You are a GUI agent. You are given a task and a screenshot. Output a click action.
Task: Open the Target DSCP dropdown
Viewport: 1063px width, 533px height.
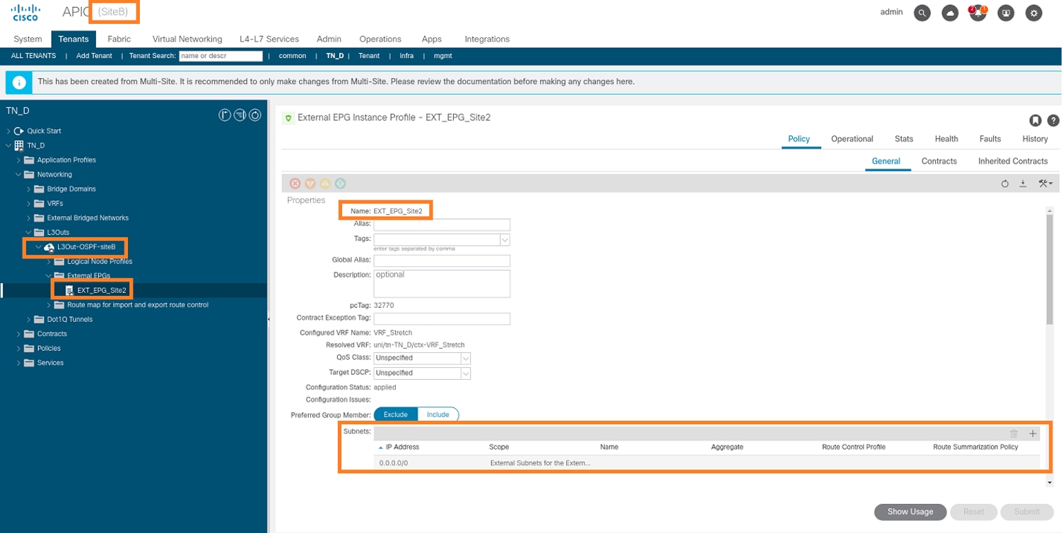pos(466,373)
